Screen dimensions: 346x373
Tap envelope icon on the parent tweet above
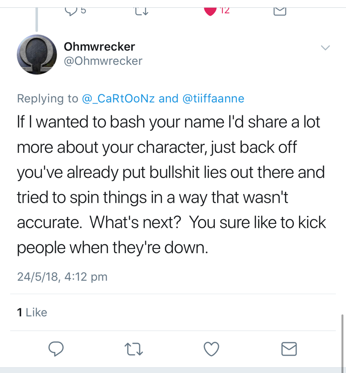point(280,11)
